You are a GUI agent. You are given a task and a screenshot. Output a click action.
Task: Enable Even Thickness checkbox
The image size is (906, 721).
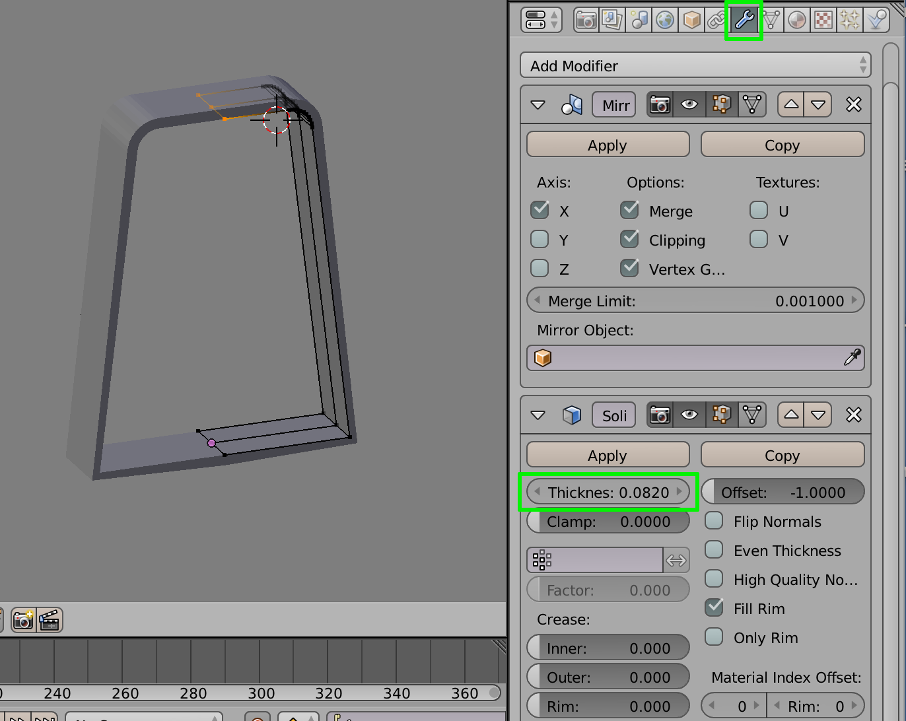pos(714,549)
